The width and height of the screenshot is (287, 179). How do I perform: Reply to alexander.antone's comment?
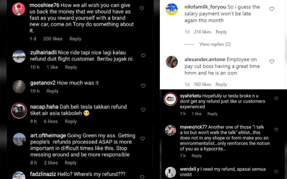click(x=221, y=84)
